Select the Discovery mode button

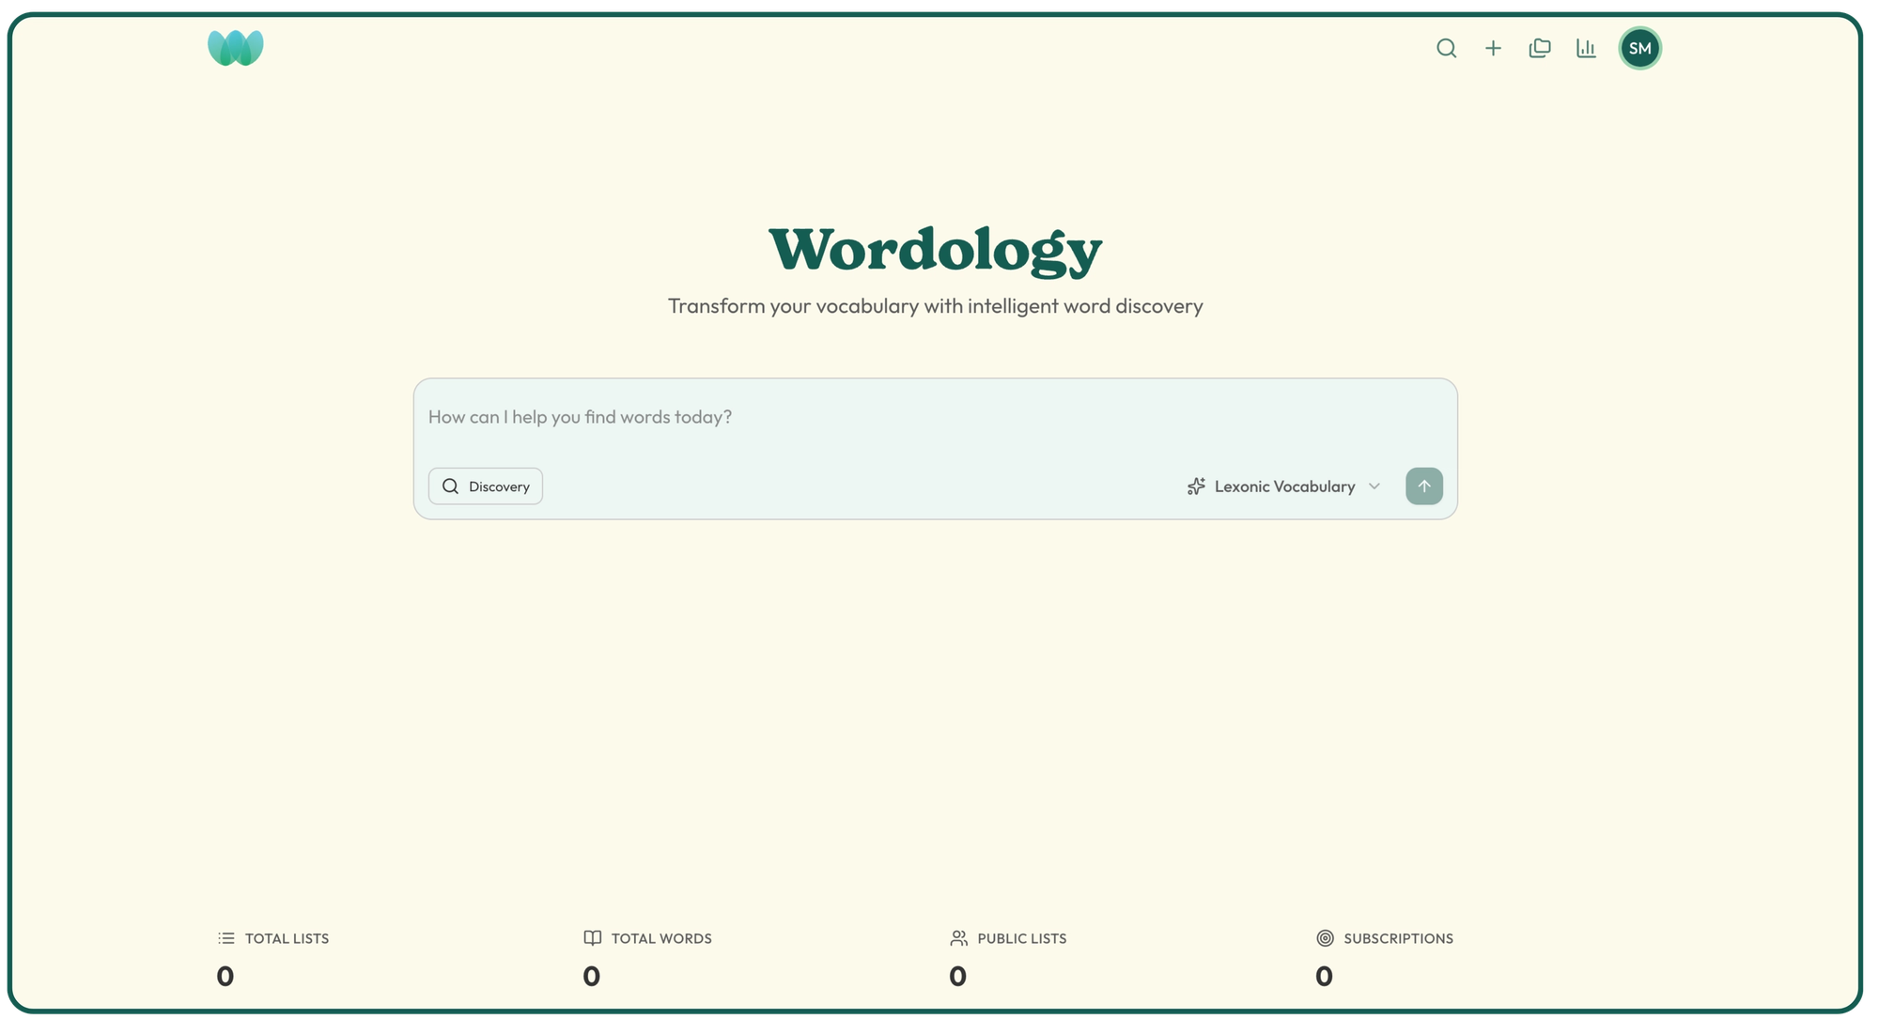486,486
